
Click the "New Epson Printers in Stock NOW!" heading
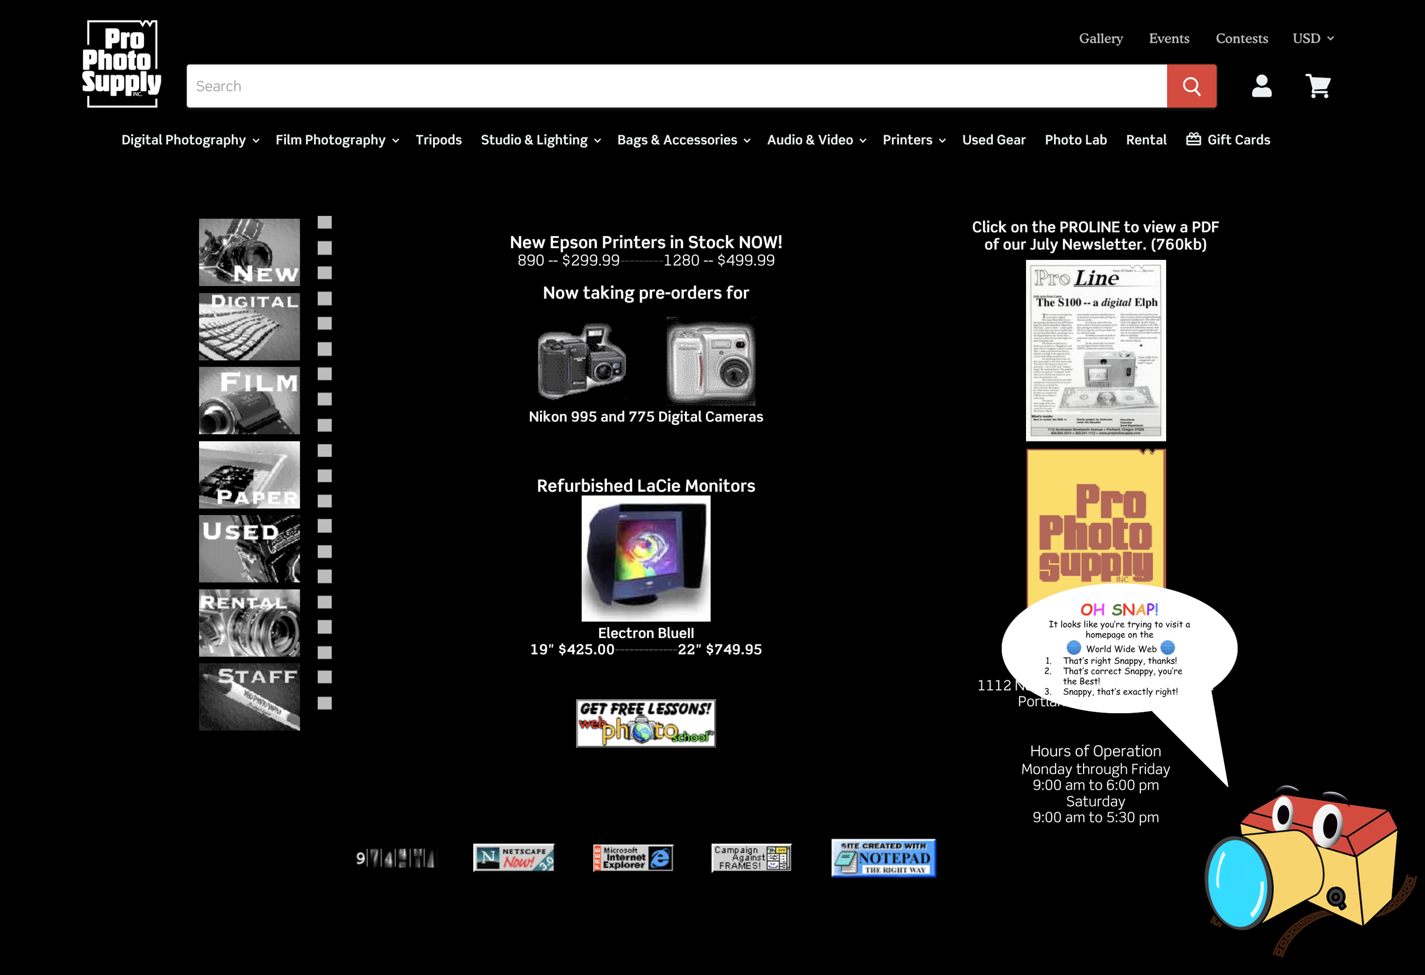646,242
